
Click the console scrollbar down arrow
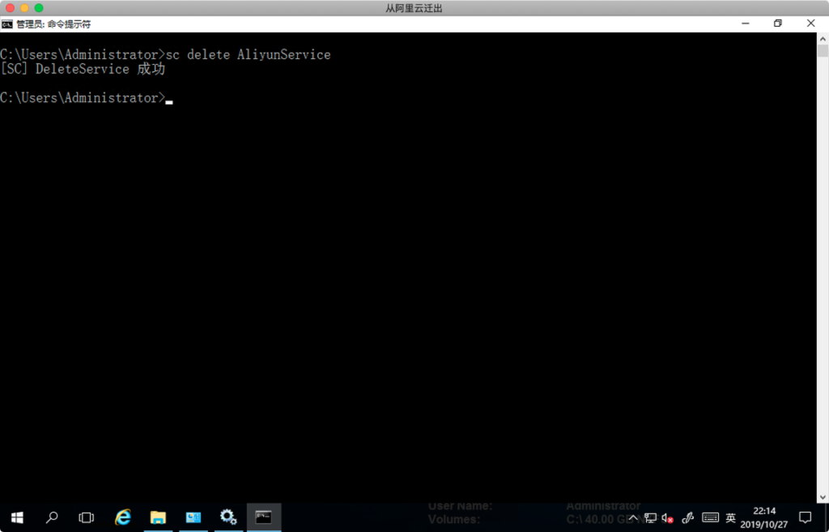point(823,496)
